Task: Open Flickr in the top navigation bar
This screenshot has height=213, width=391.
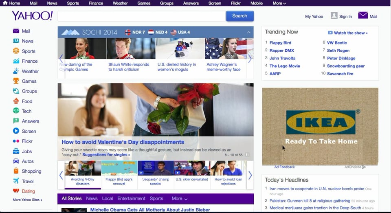Action: [236, 3]
